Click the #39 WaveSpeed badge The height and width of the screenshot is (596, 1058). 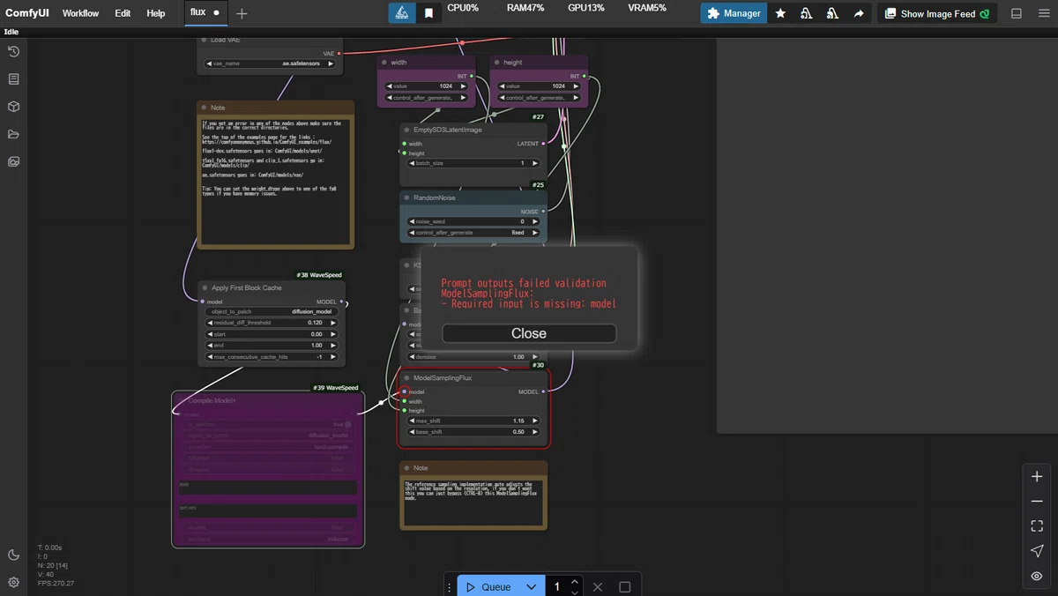(336, 388)
